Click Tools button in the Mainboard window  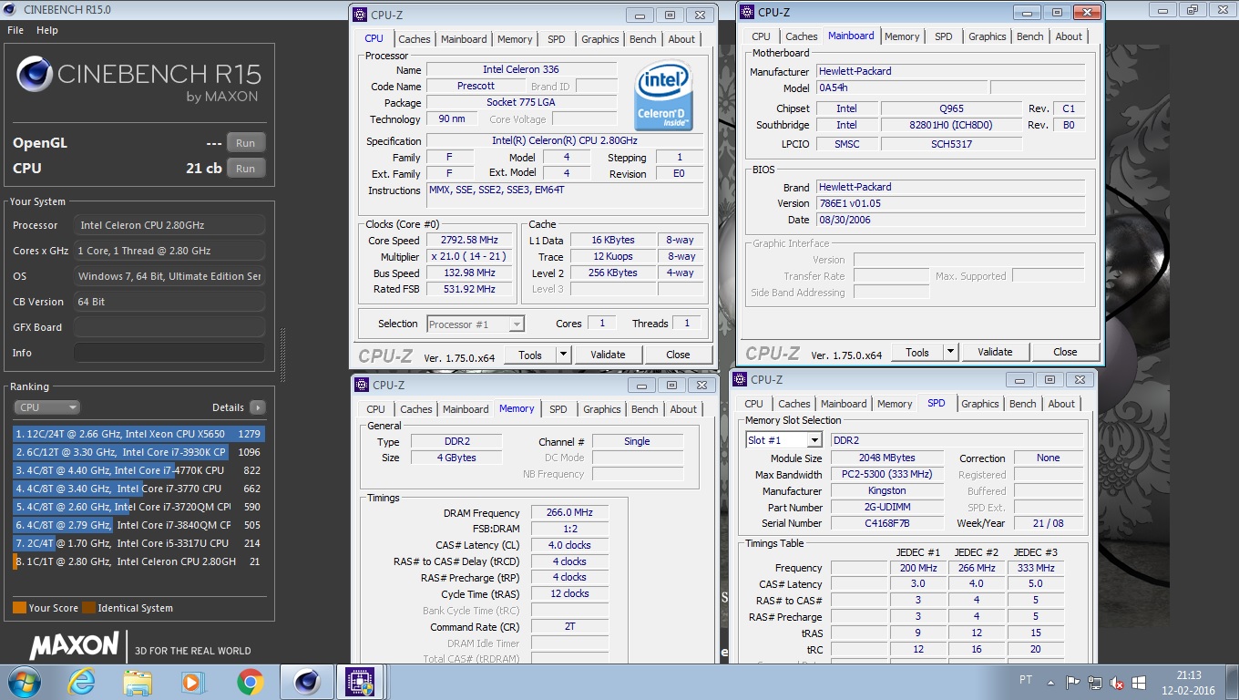[x=917, y=352]
